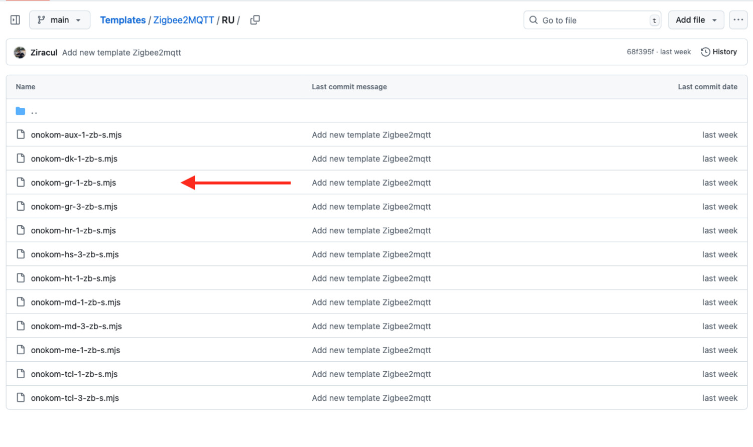Click Ziracul's avatar image
Screen dimensions: 753x447
pyautogui.click(x=20, y=52)
